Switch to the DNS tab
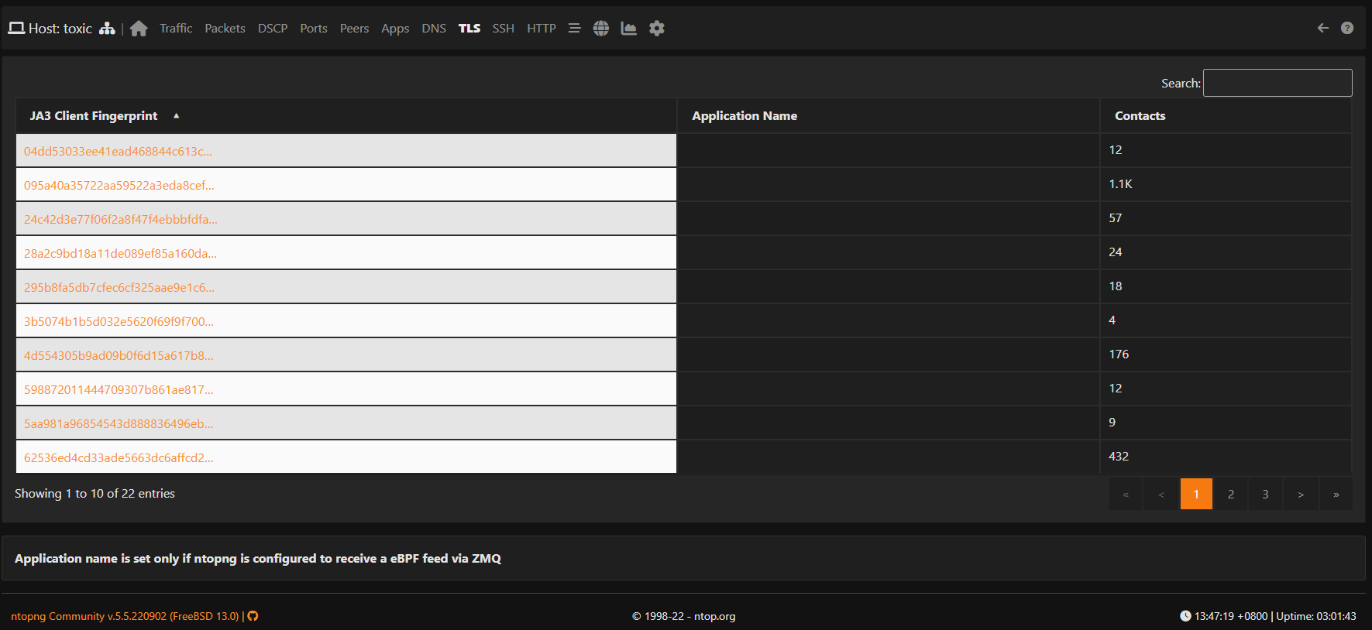 click(x=434, y=29)
